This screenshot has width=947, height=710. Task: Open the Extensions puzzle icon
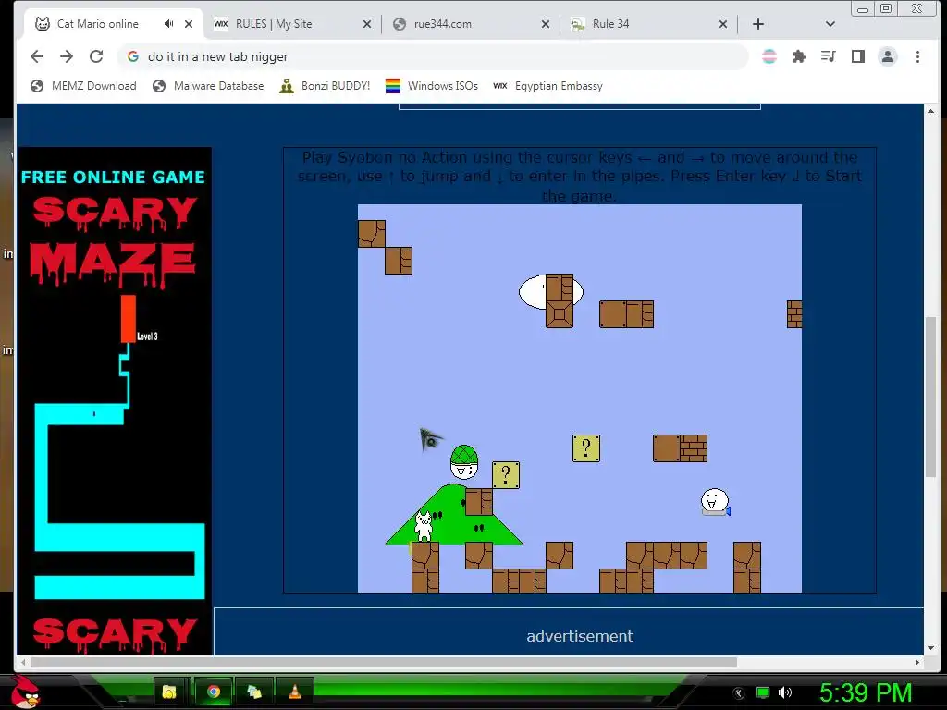(x=798, y=56)
